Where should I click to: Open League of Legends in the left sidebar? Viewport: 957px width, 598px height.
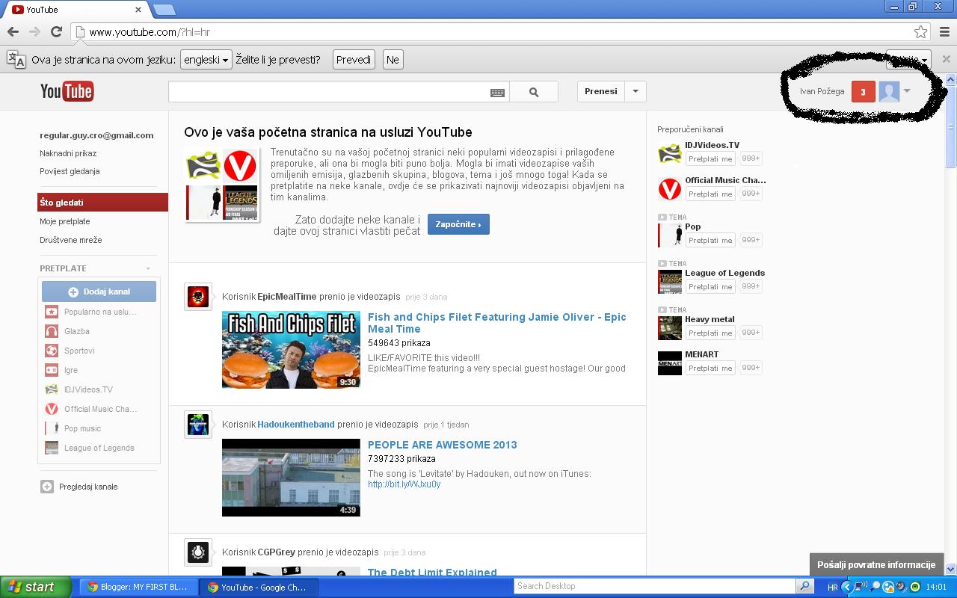coord(99,448)
